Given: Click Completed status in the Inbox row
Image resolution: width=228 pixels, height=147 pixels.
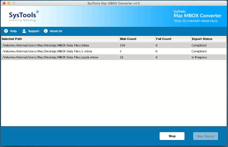Looking at the screenshot, I should coord(199,45).
